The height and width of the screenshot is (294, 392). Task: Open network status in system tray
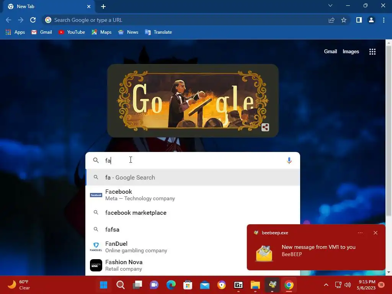click(338, 285)
